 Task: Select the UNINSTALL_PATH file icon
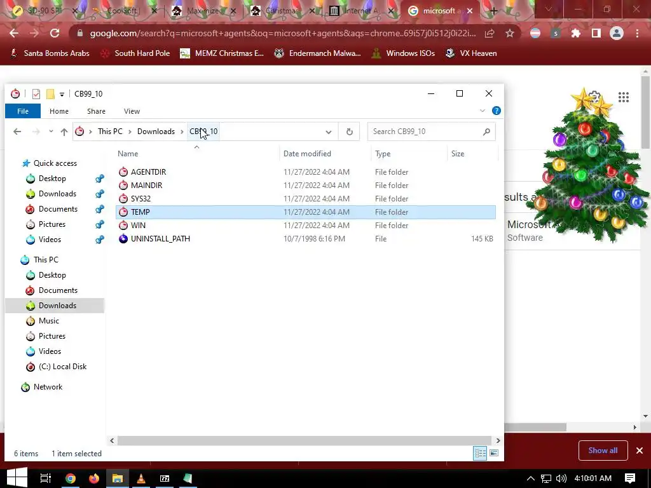pos(123,239)
